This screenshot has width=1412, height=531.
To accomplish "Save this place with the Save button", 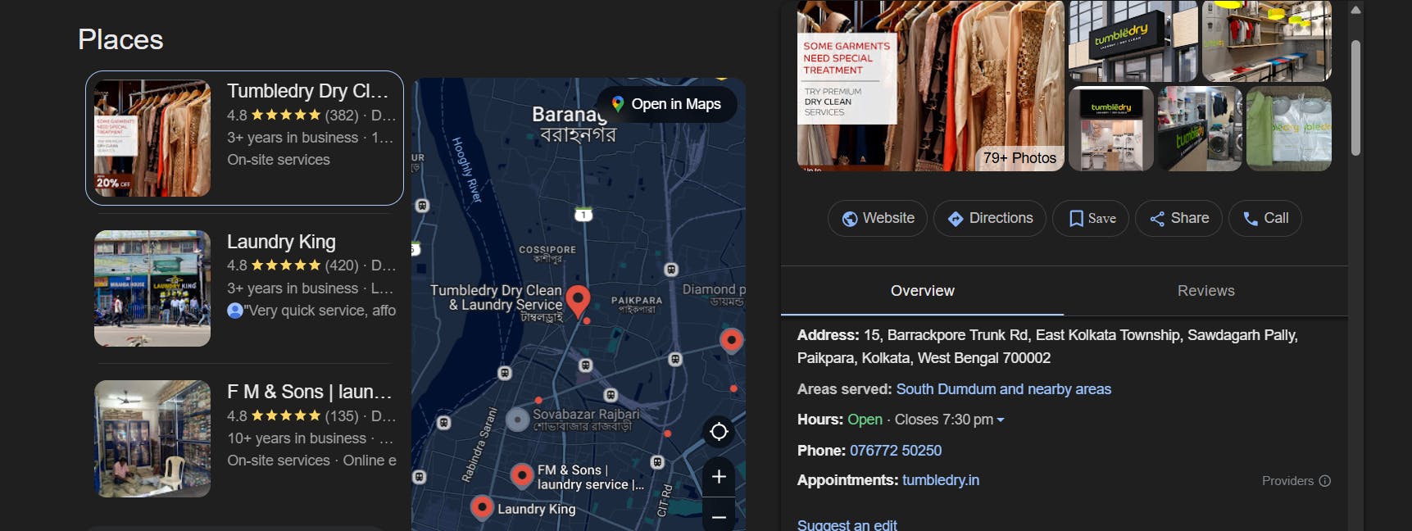I will click(1091, 218).
